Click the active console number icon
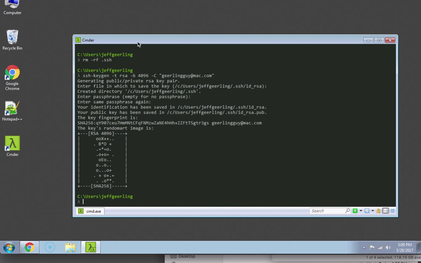Screen dimensions: 421x263 367,211
